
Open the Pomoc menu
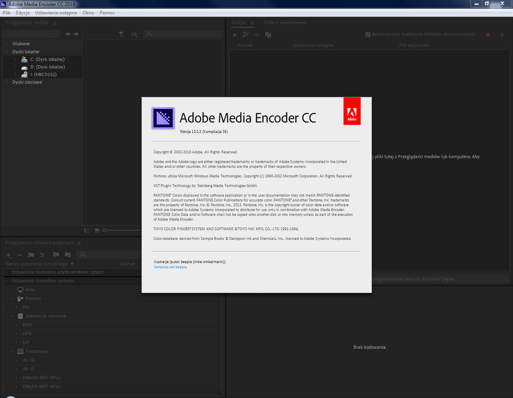(107, 13)
